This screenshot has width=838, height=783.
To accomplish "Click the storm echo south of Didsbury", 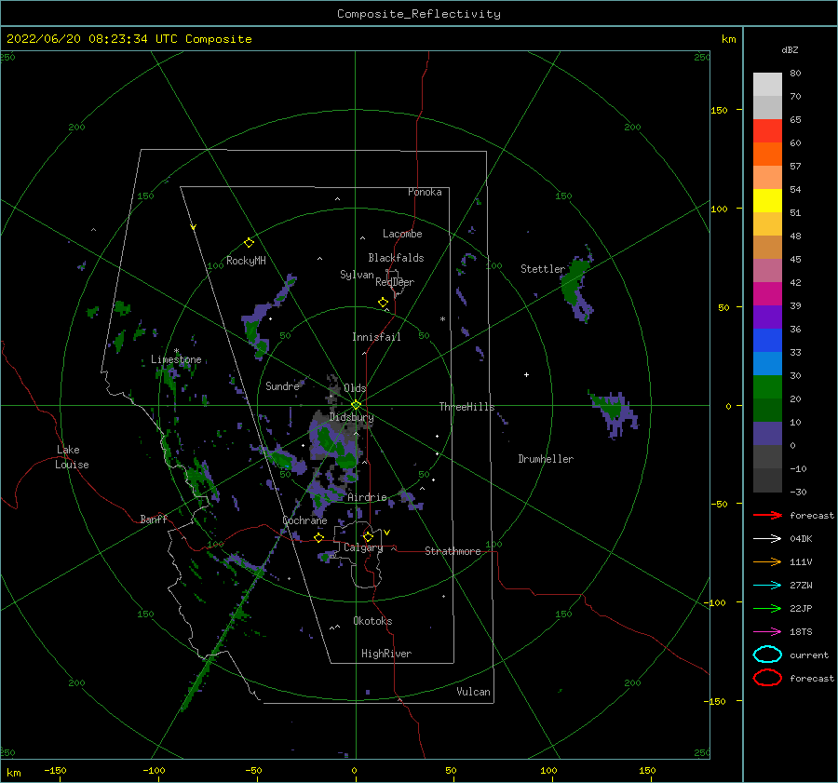I will 332,443.
